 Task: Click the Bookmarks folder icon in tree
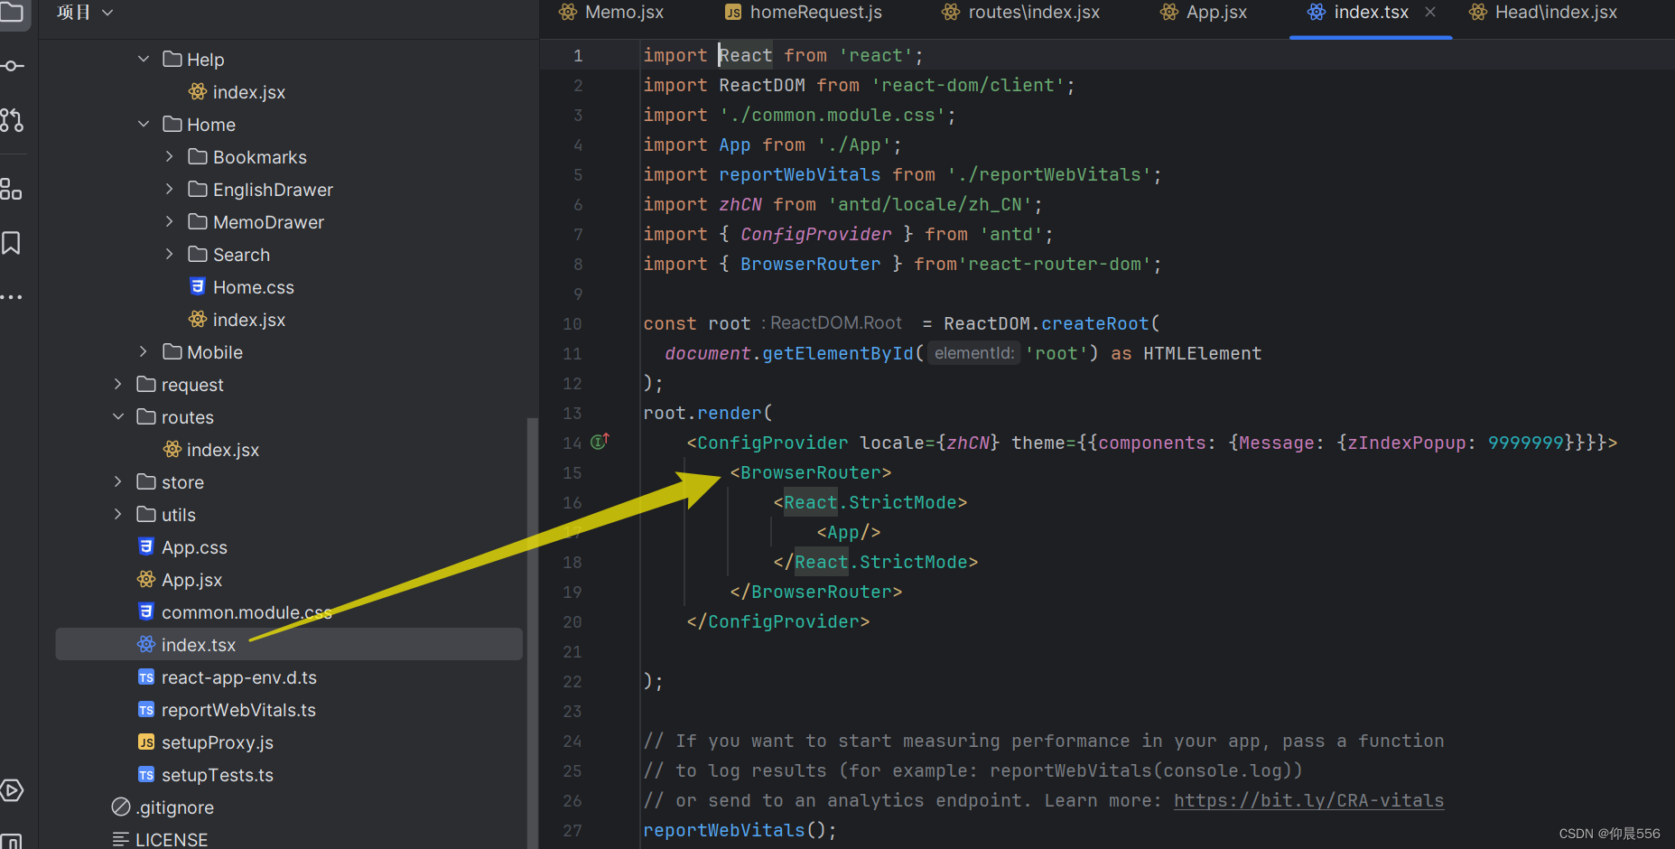[198, 156]
